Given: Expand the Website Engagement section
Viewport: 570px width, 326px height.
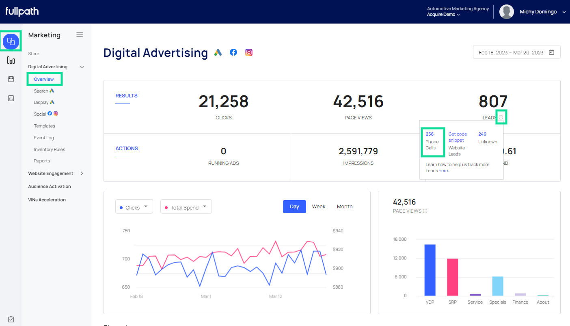Looking at the screenshot, I should 56,173.
